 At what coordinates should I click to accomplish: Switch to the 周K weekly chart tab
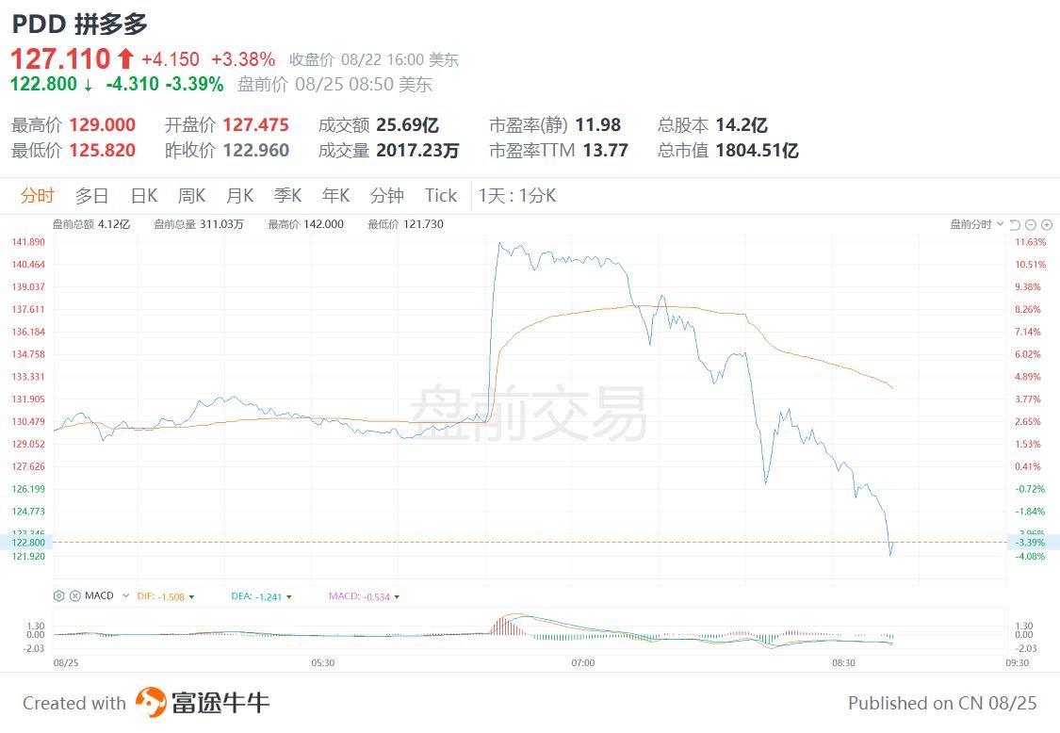click(191, 195)
